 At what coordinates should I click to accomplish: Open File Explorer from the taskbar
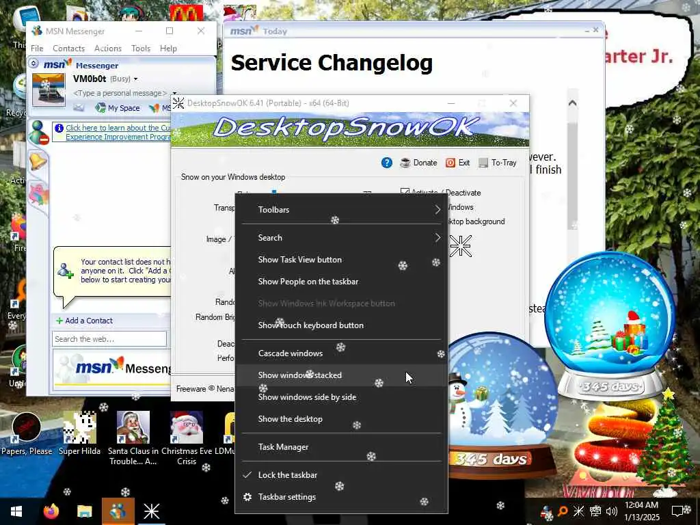coord(84,511)
